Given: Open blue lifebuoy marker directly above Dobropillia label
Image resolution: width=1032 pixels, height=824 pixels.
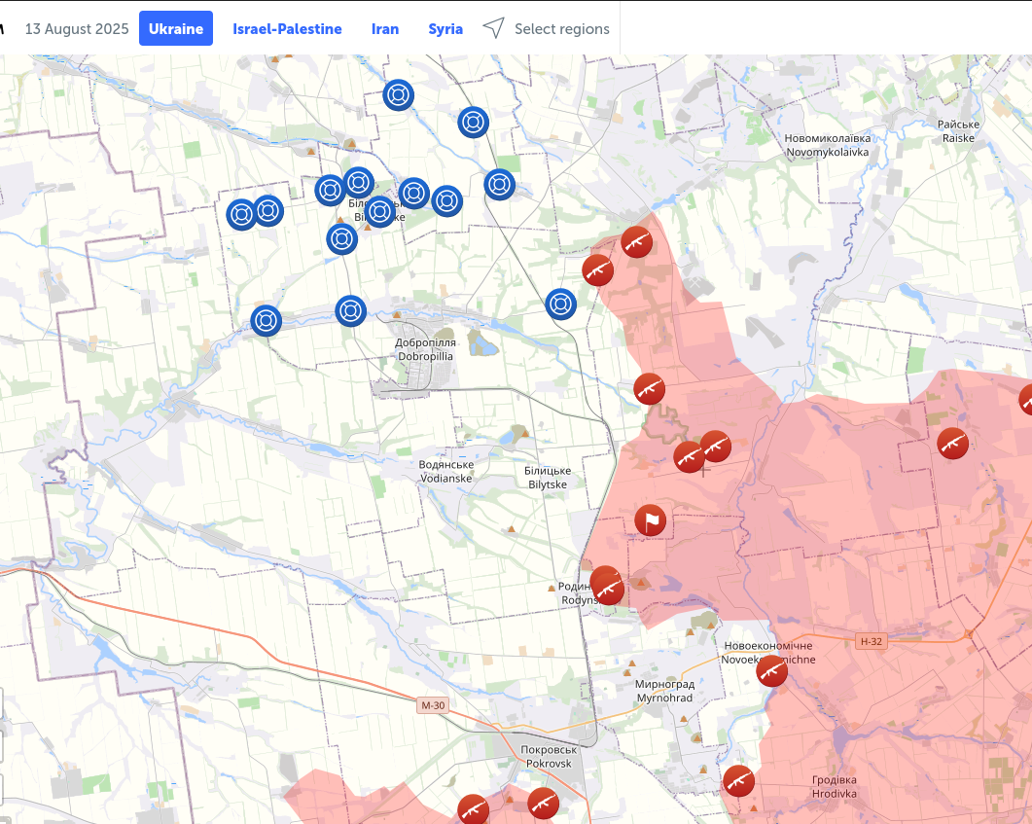Looking at the screenshot, I should [x=351, y=311].
